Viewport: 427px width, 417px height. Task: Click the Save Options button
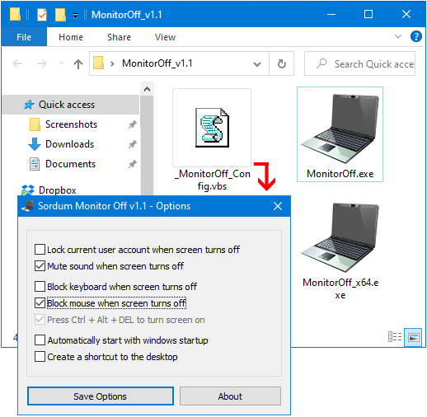(x=101, y=396)
